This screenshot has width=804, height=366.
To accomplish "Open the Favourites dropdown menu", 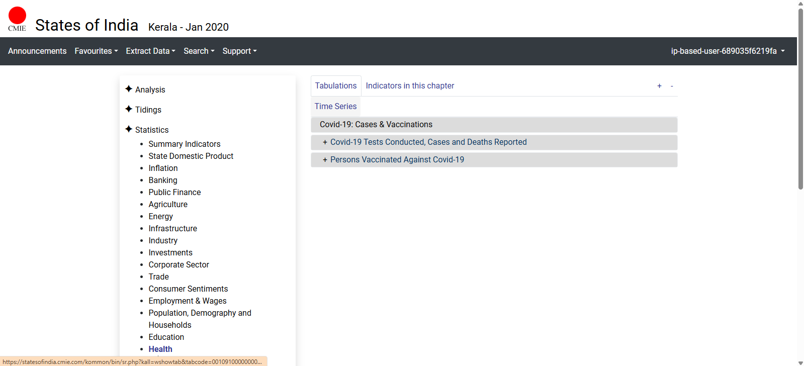I will click(x=96, y=51).
